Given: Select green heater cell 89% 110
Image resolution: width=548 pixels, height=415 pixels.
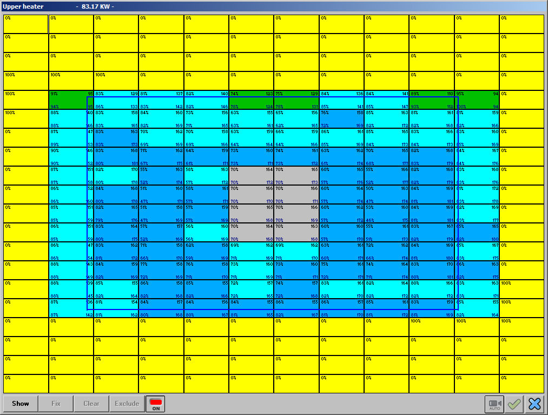Looking at the screenshot, I should click(x=432, y=100).
